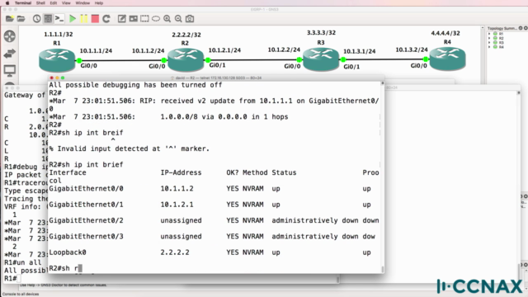The width and height of the screenshot is (528, 297).
Task: Click the 10.1.1.1/24 interface label
Action: click(x=96, y=51)
